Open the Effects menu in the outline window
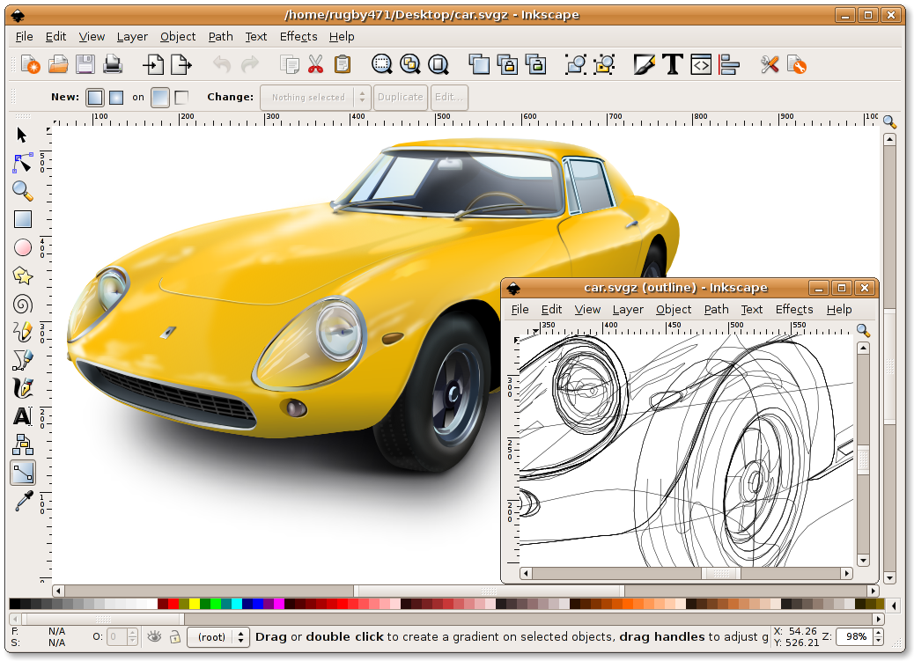Image resolution: width=914 pixels, height=661 pixels. point(794,309)
